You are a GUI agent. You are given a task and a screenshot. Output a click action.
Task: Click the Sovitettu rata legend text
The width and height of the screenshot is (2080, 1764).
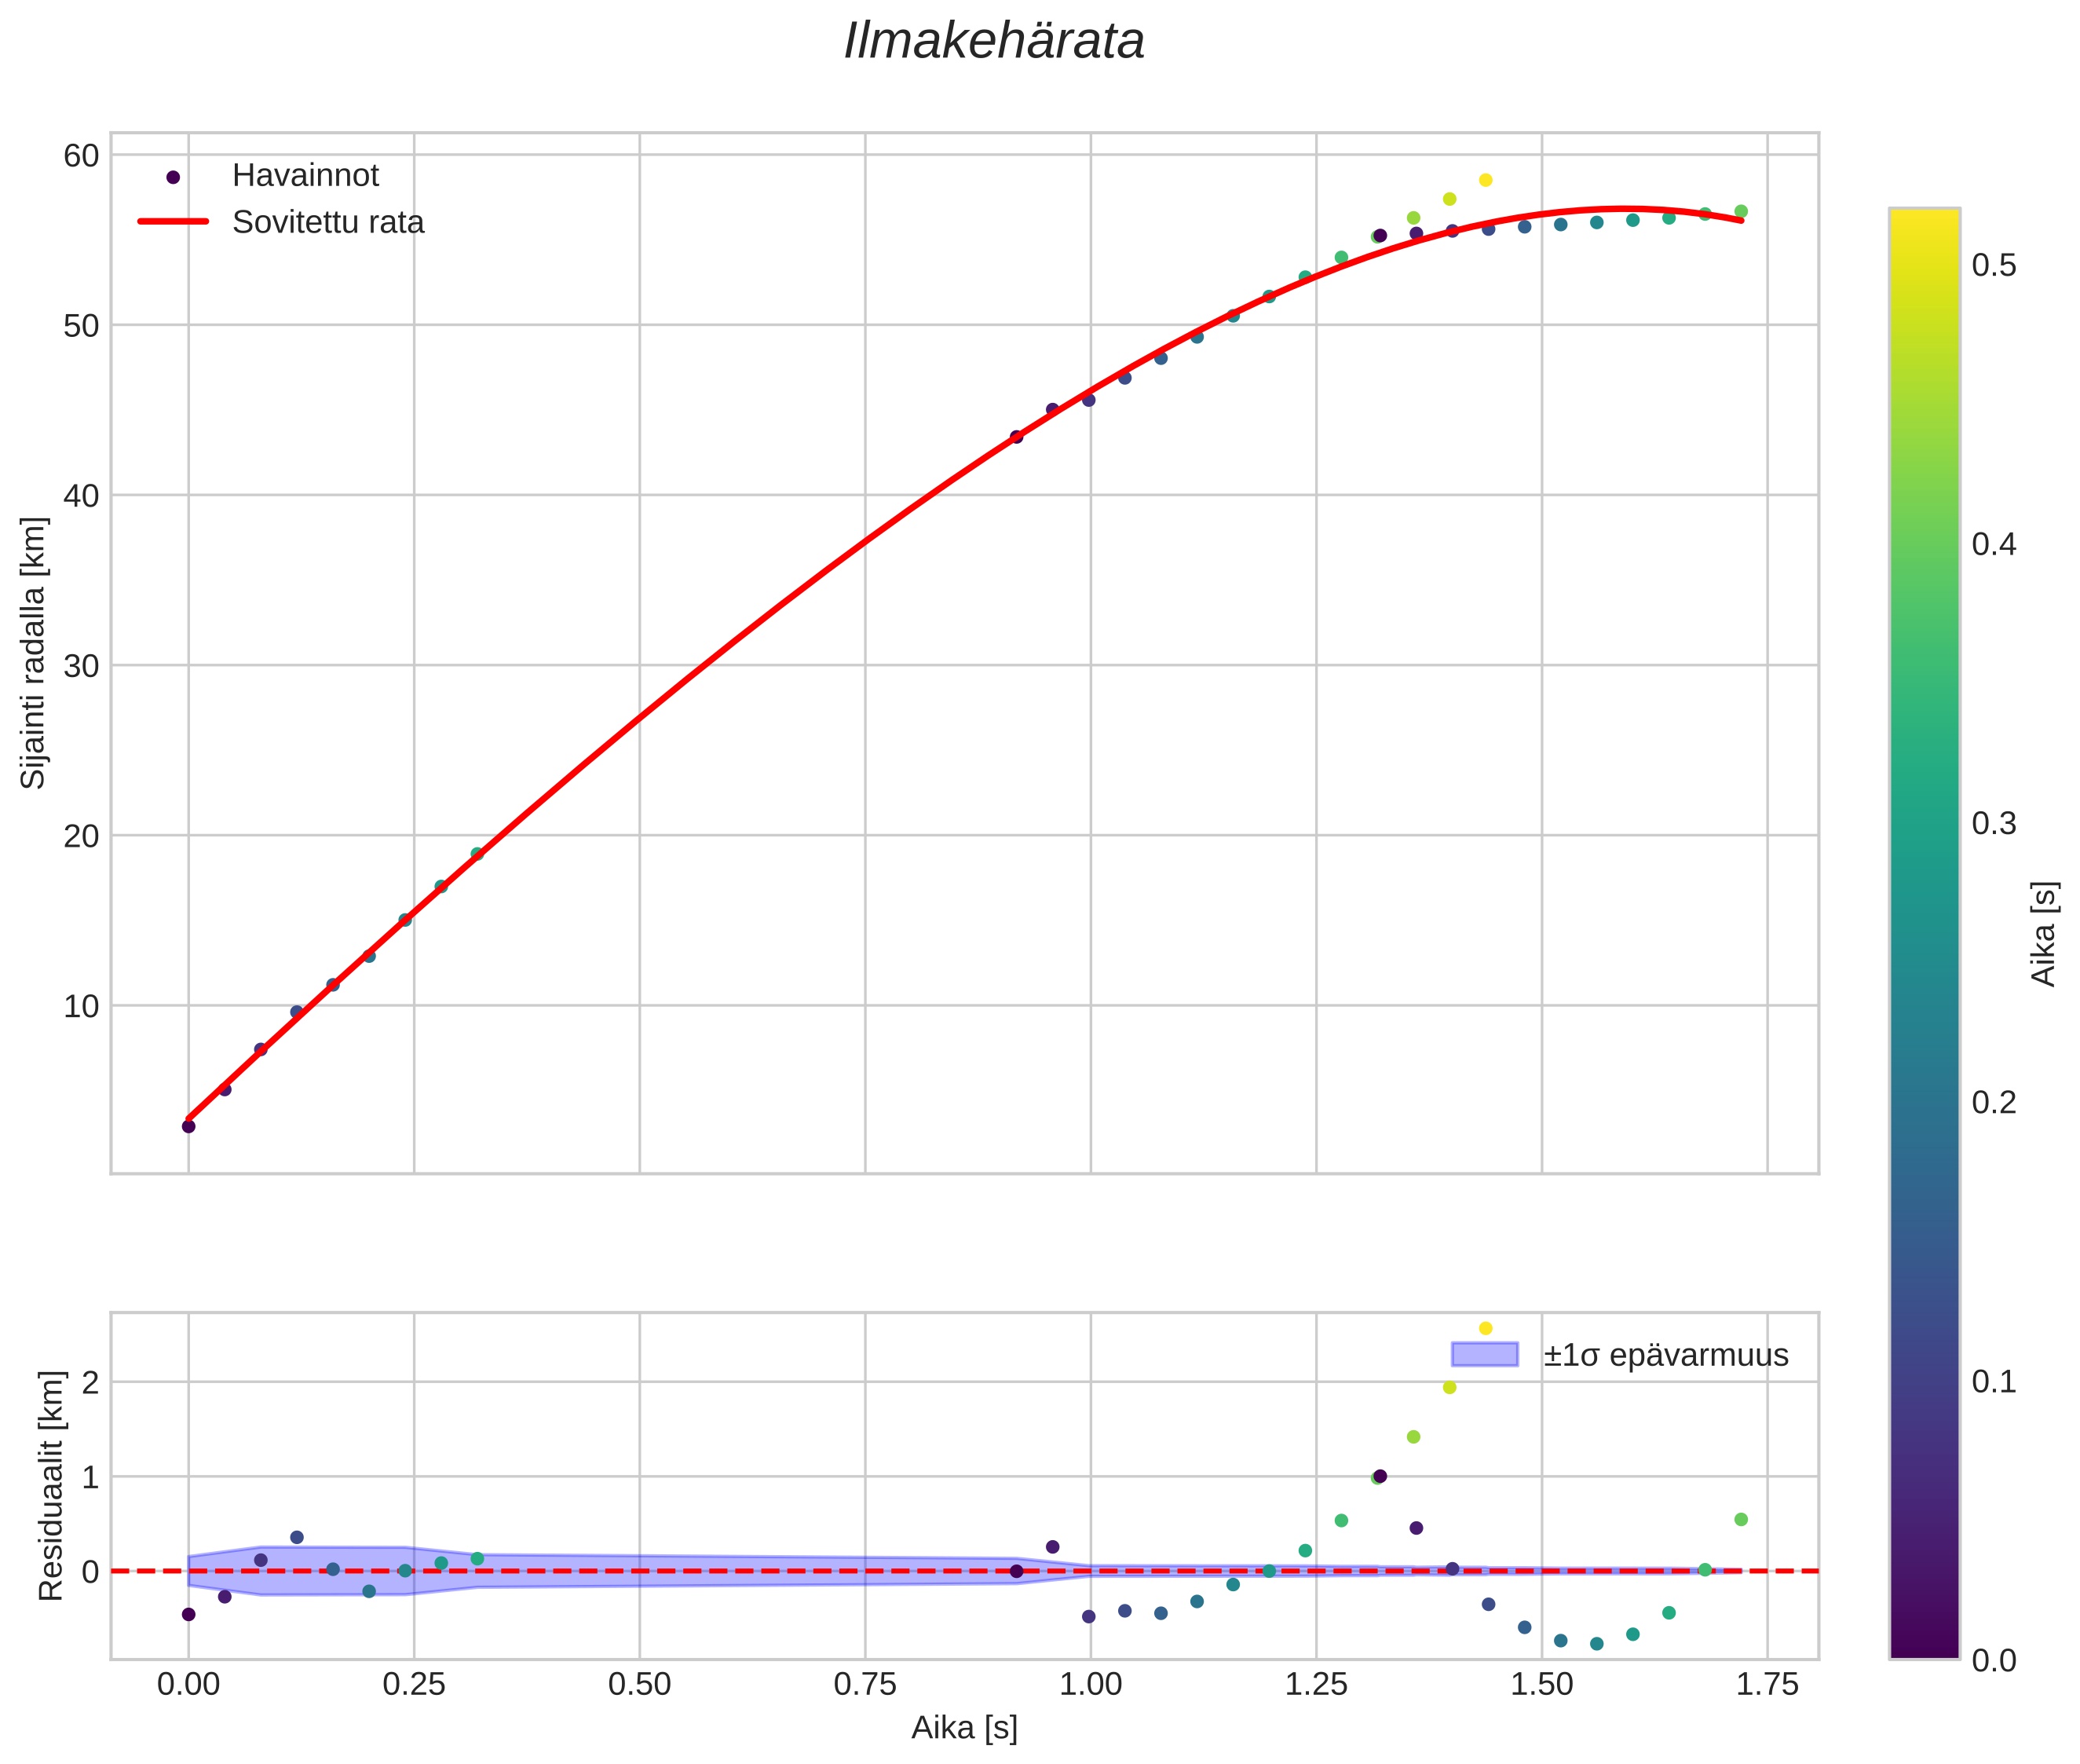[328, 222]
